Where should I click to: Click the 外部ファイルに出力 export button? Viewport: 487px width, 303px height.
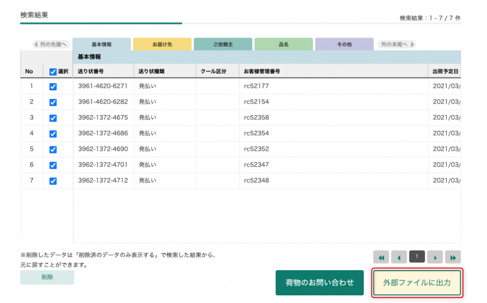pos(417,283)
